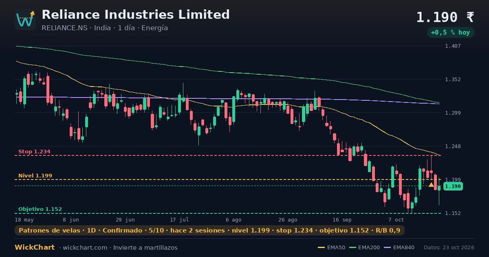Click the 7 oct date axis label
489x257 pixels.
coord(396,219)
